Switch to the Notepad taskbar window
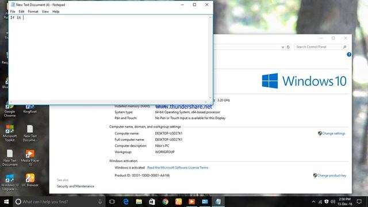The image size is (368, 207). 218,202
